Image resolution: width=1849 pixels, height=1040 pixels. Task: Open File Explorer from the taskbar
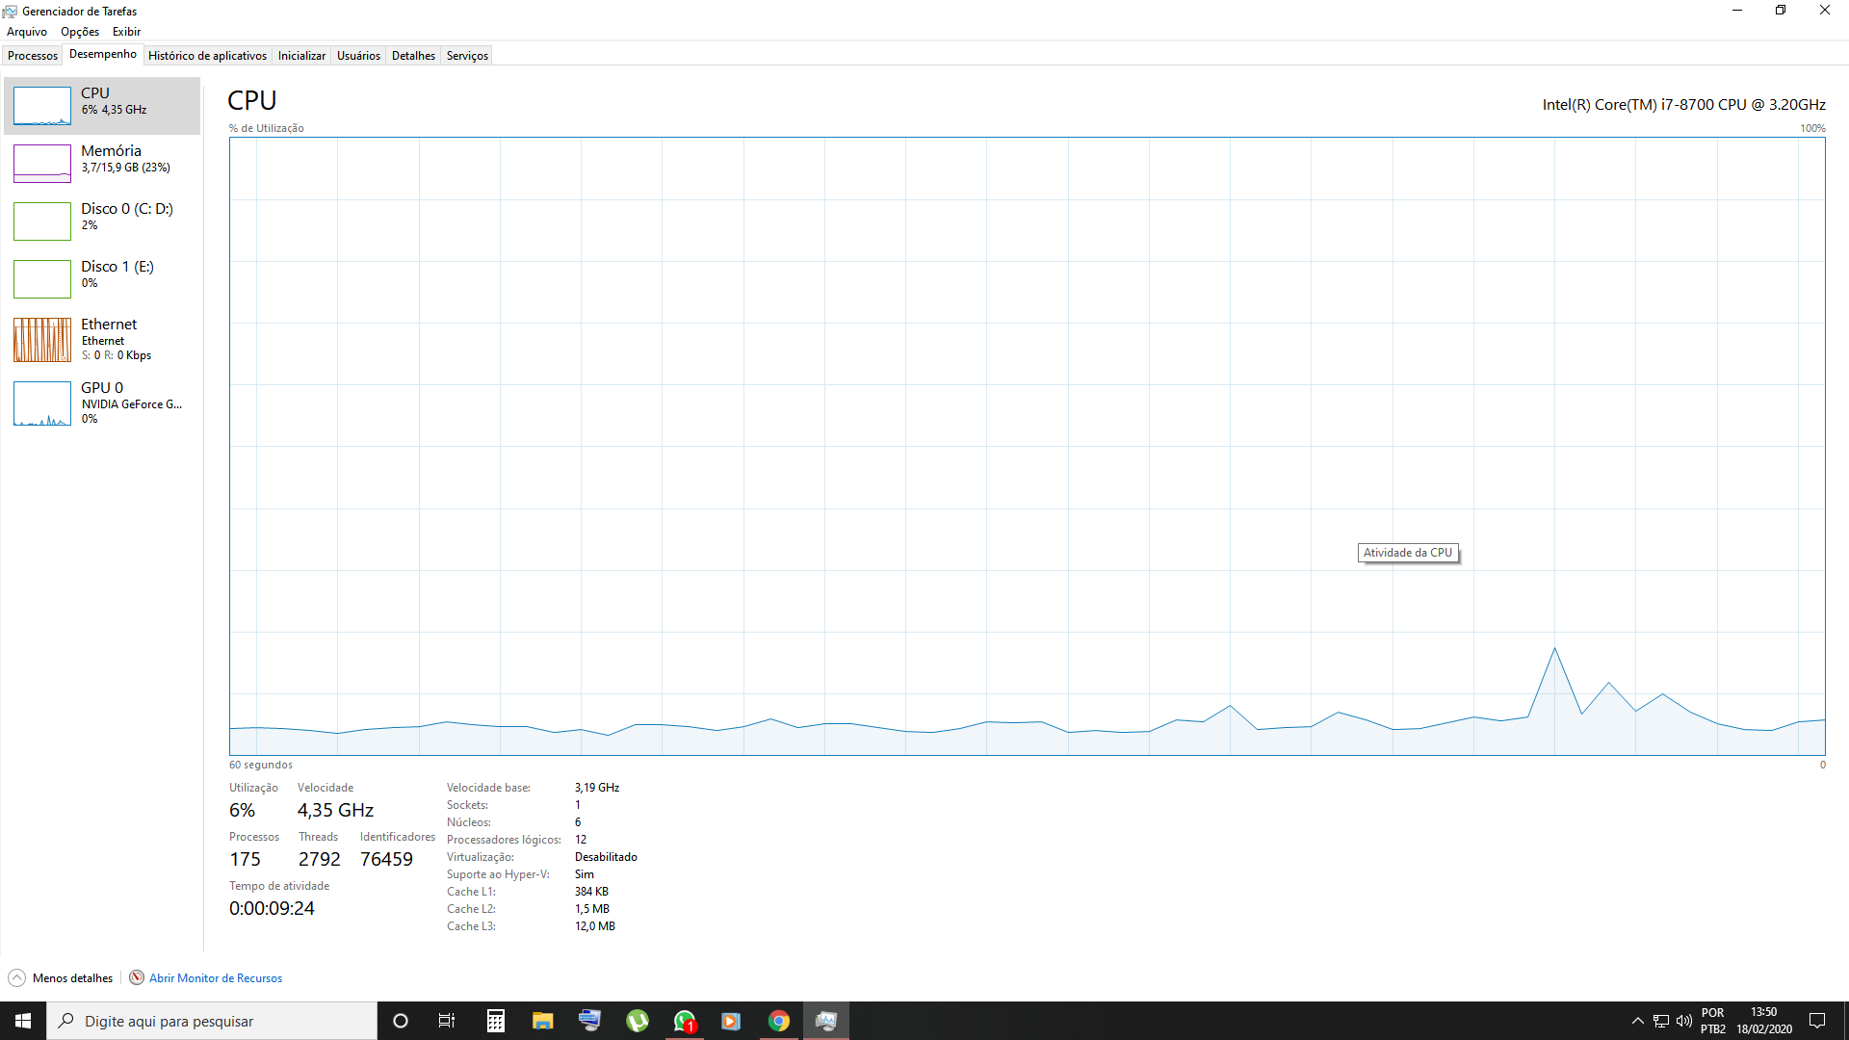point(542,1021)
